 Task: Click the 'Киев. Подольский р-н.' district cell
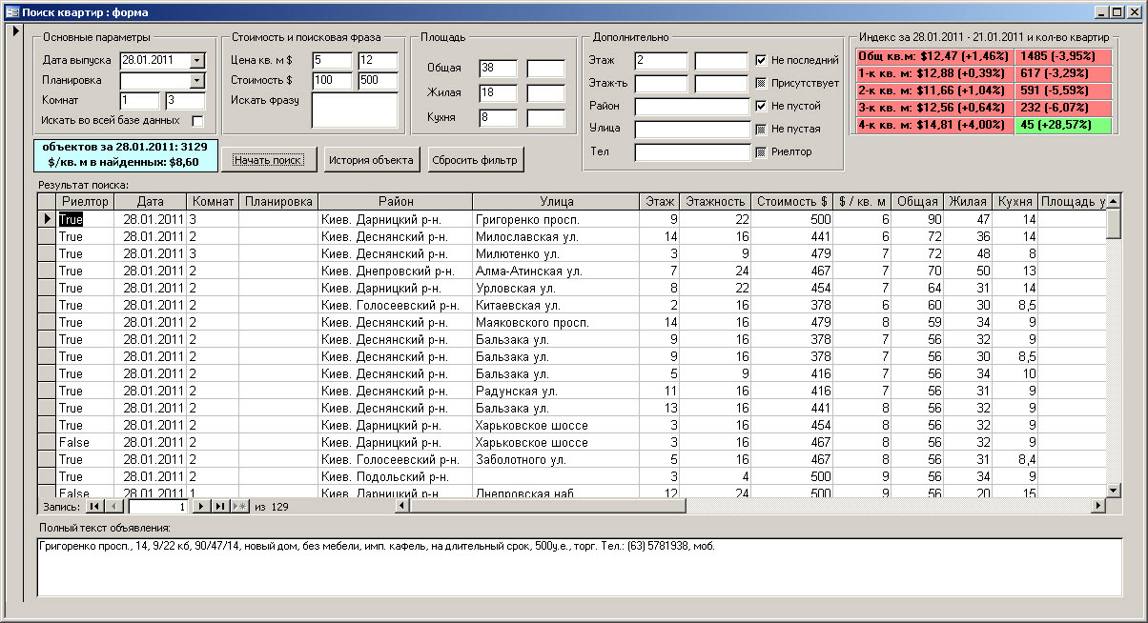[x=395, y=476]
